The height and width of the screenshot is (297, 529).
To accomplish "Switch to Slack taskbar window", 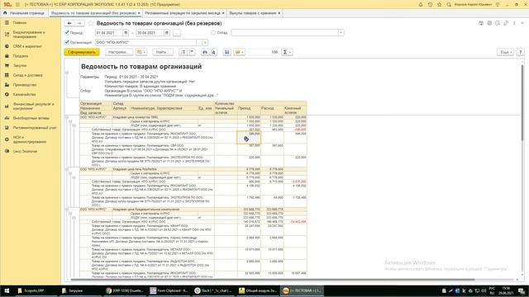I will 214,290.
